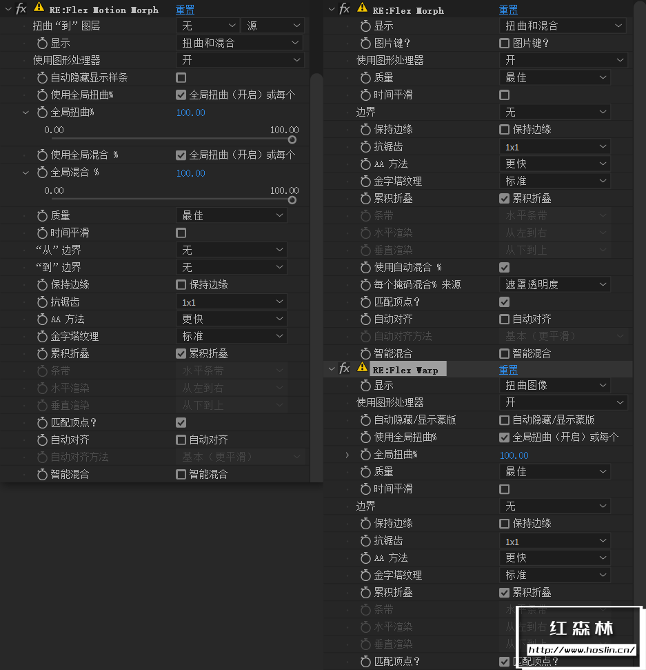Click warning icon beside RE:Flex Morph

point(362,8)
